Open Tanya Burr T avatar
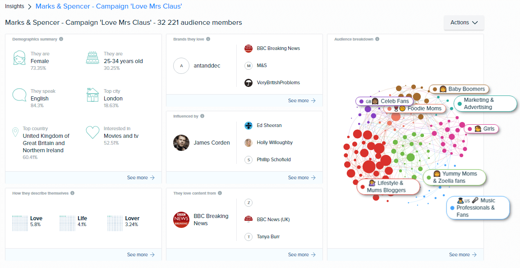This screenshot has height=268, width=520. [x=248, y=237]
